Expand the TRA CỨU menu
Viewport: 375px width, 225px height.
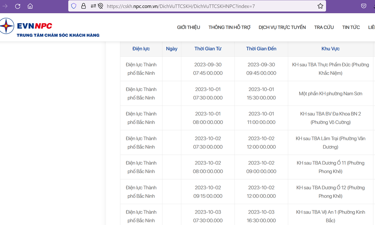click(x=324, y=27)
